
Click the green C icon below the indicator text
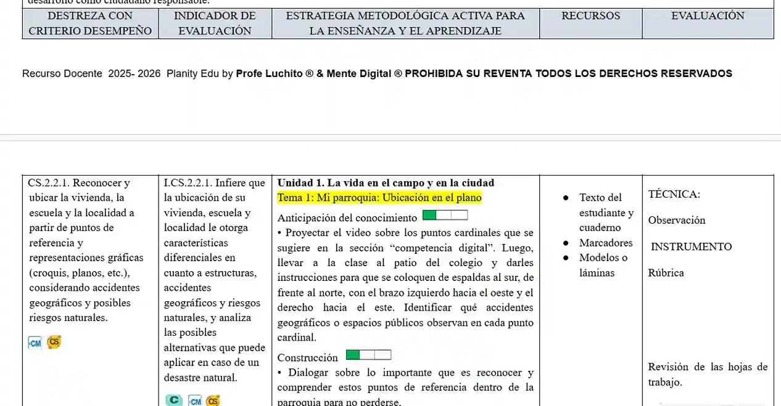[x=174, y=400]
